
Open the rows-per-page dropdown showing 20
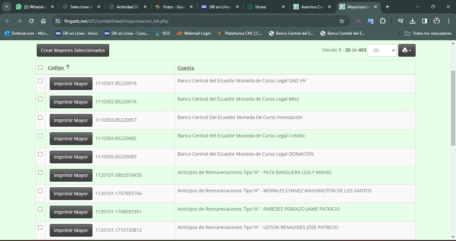click(x=382, y=50)
